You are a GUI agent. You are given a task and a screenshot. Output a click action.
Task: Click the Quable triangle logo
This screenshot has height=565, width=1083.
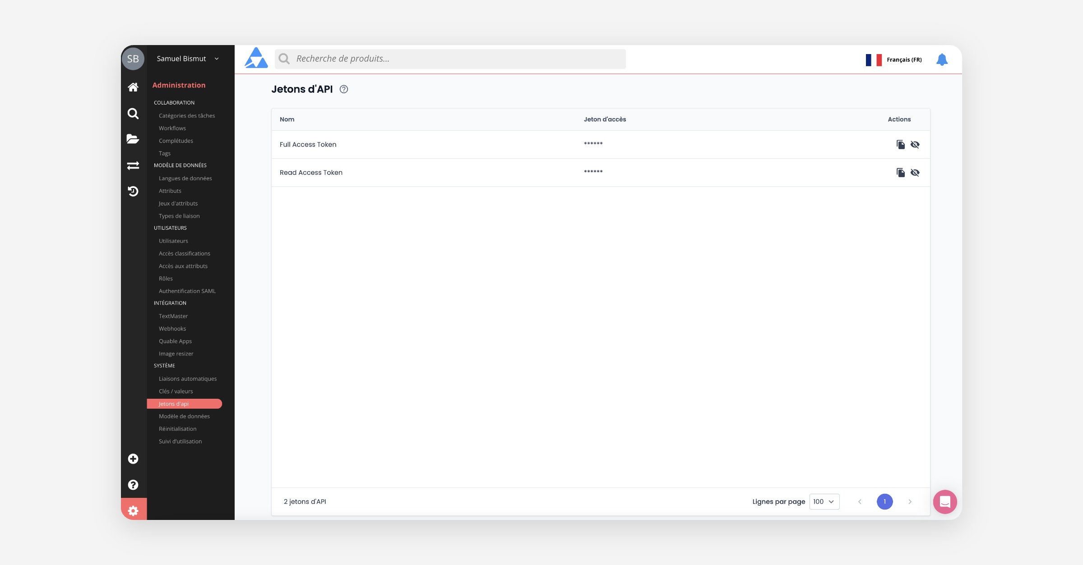pyautogui.click(x=256, y=58)
